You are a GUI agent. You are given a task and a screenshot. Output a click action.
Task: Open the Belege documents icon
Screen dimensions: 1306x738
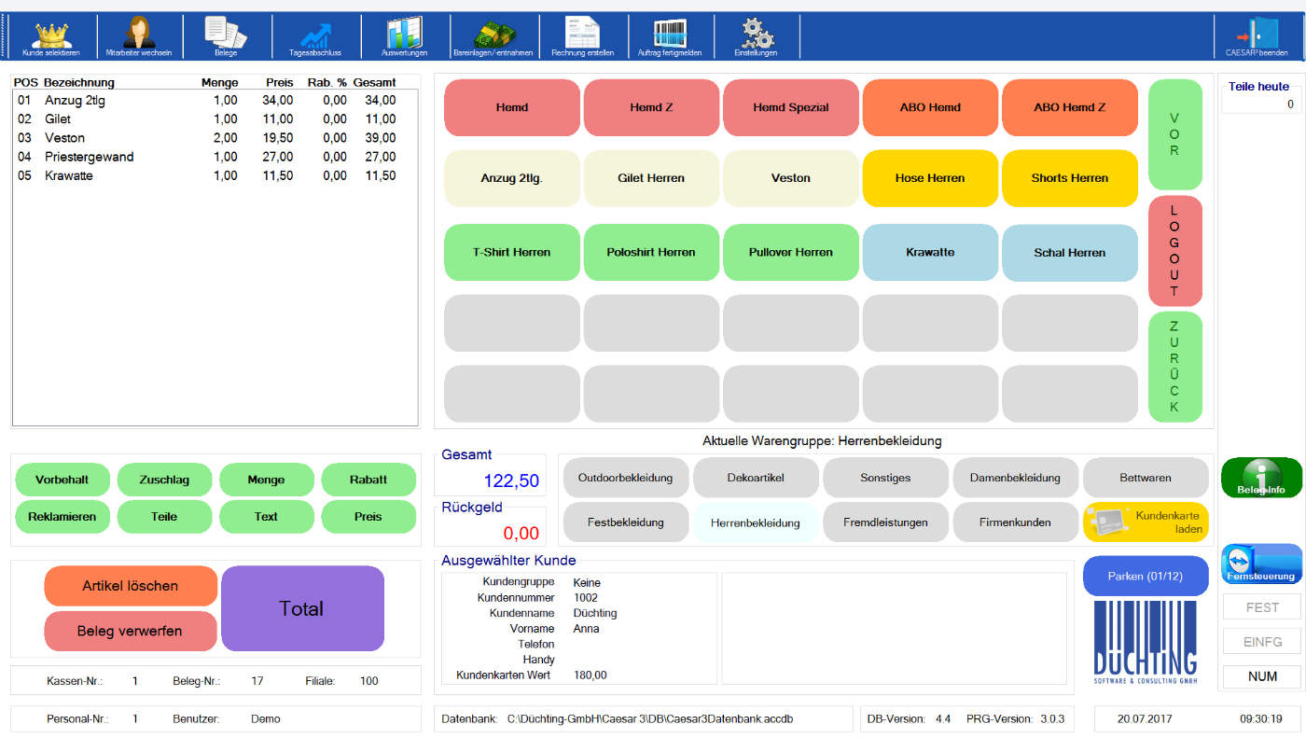pos(226,36)
